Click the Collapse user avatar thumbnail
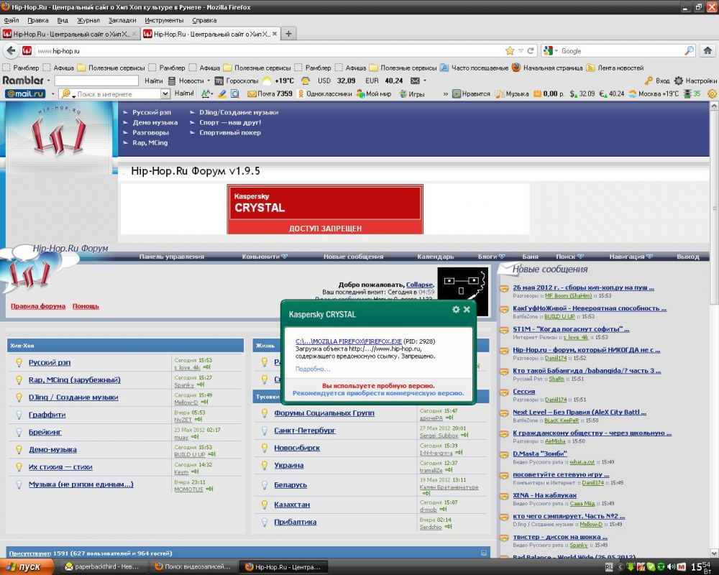 pyautogui.click(x=462, y=292)
